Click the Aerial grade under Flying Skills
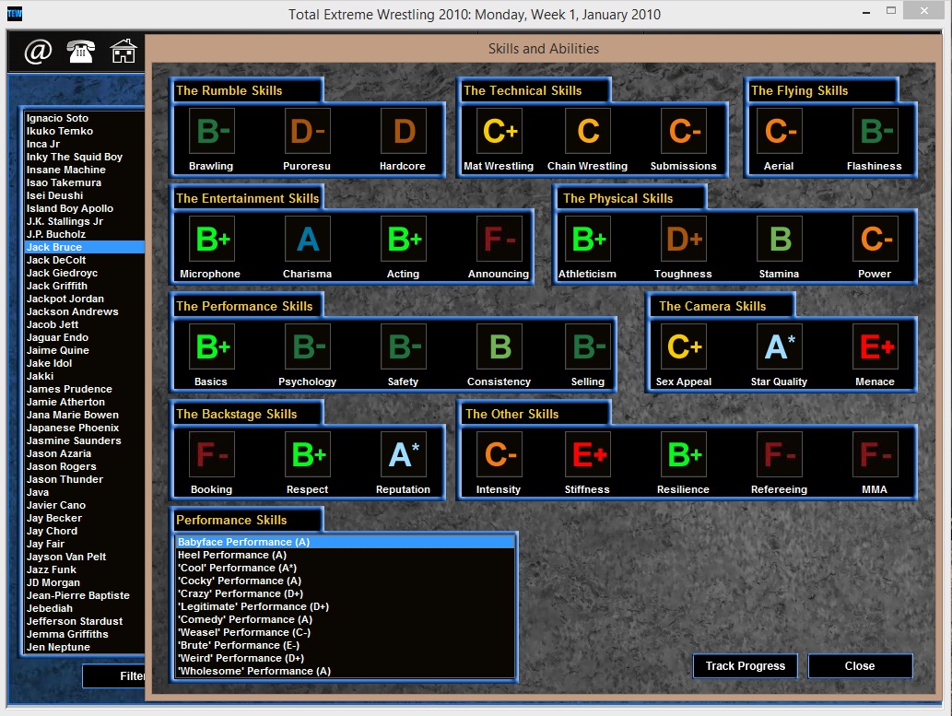 779,131
